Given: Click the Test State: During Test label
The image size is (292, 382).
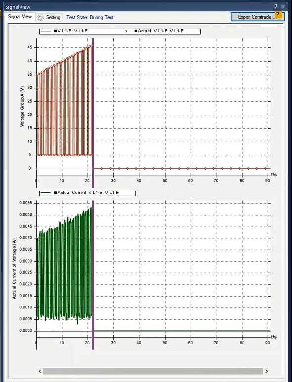Looking at the screenshot, I should click(x=90, y=18).
